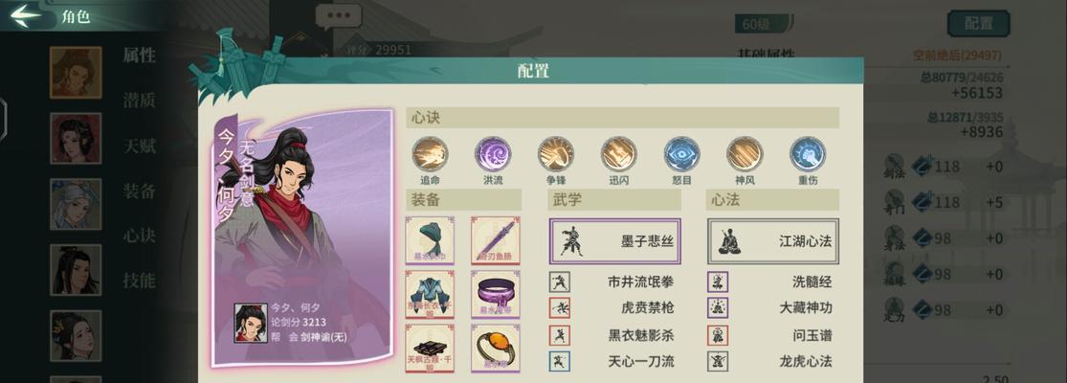Image resolution: width=1067 pixels, height=383 pixels.
Task: Open the purple sword weapon slot
Action: [x=496, y=240]
